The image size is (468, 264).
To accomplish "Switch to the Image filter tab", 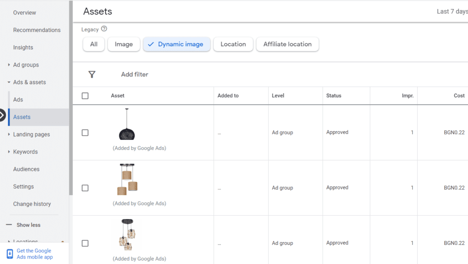I will (123, 44).
